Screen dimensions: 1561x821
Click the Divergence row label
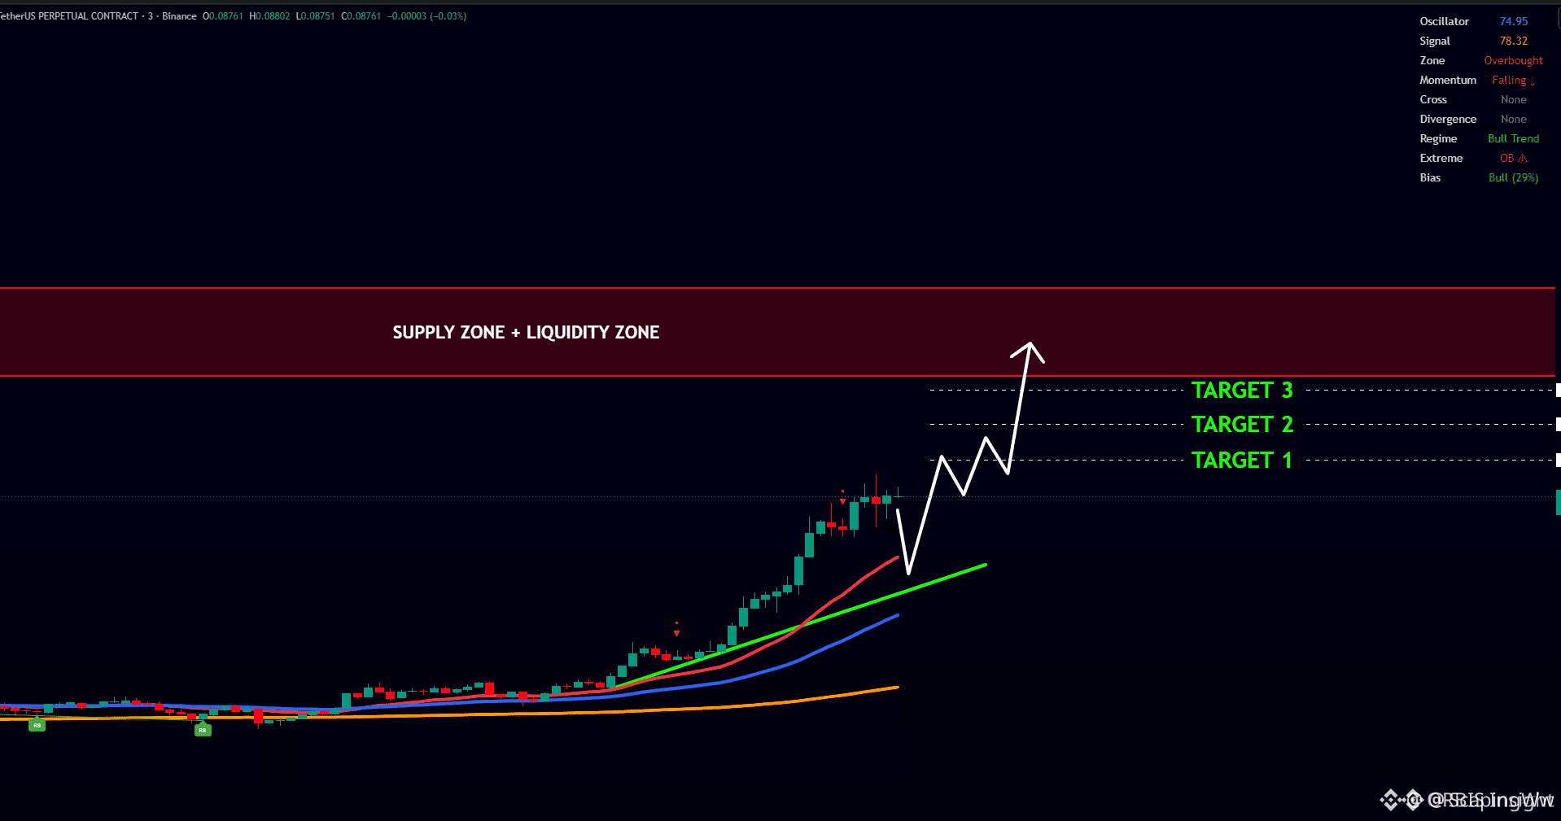(1448, 120)
